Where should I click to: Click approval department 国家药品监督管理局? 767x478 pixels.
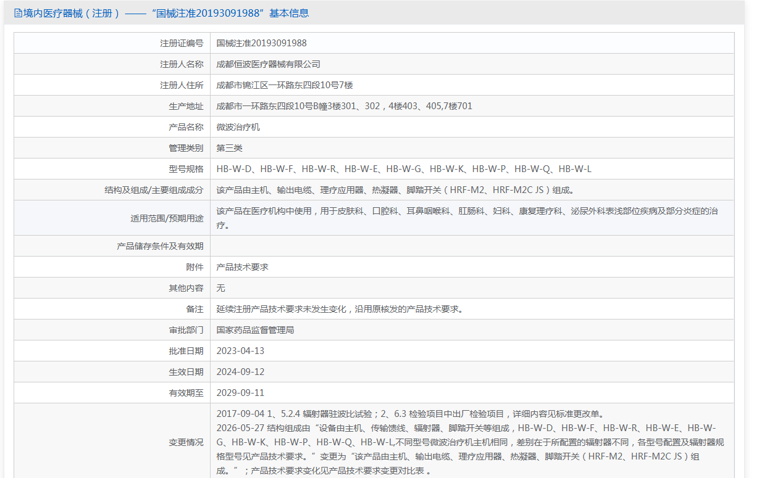[x=255, y=330]
